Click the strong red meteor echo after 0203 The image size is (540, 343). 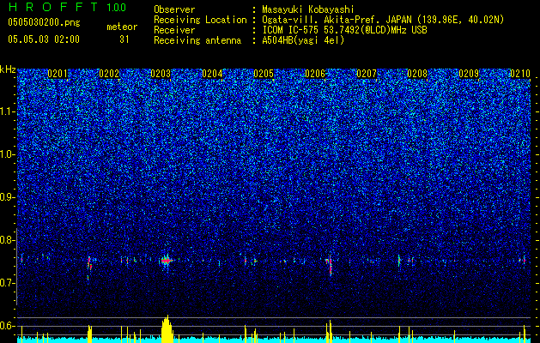point(167,261)
